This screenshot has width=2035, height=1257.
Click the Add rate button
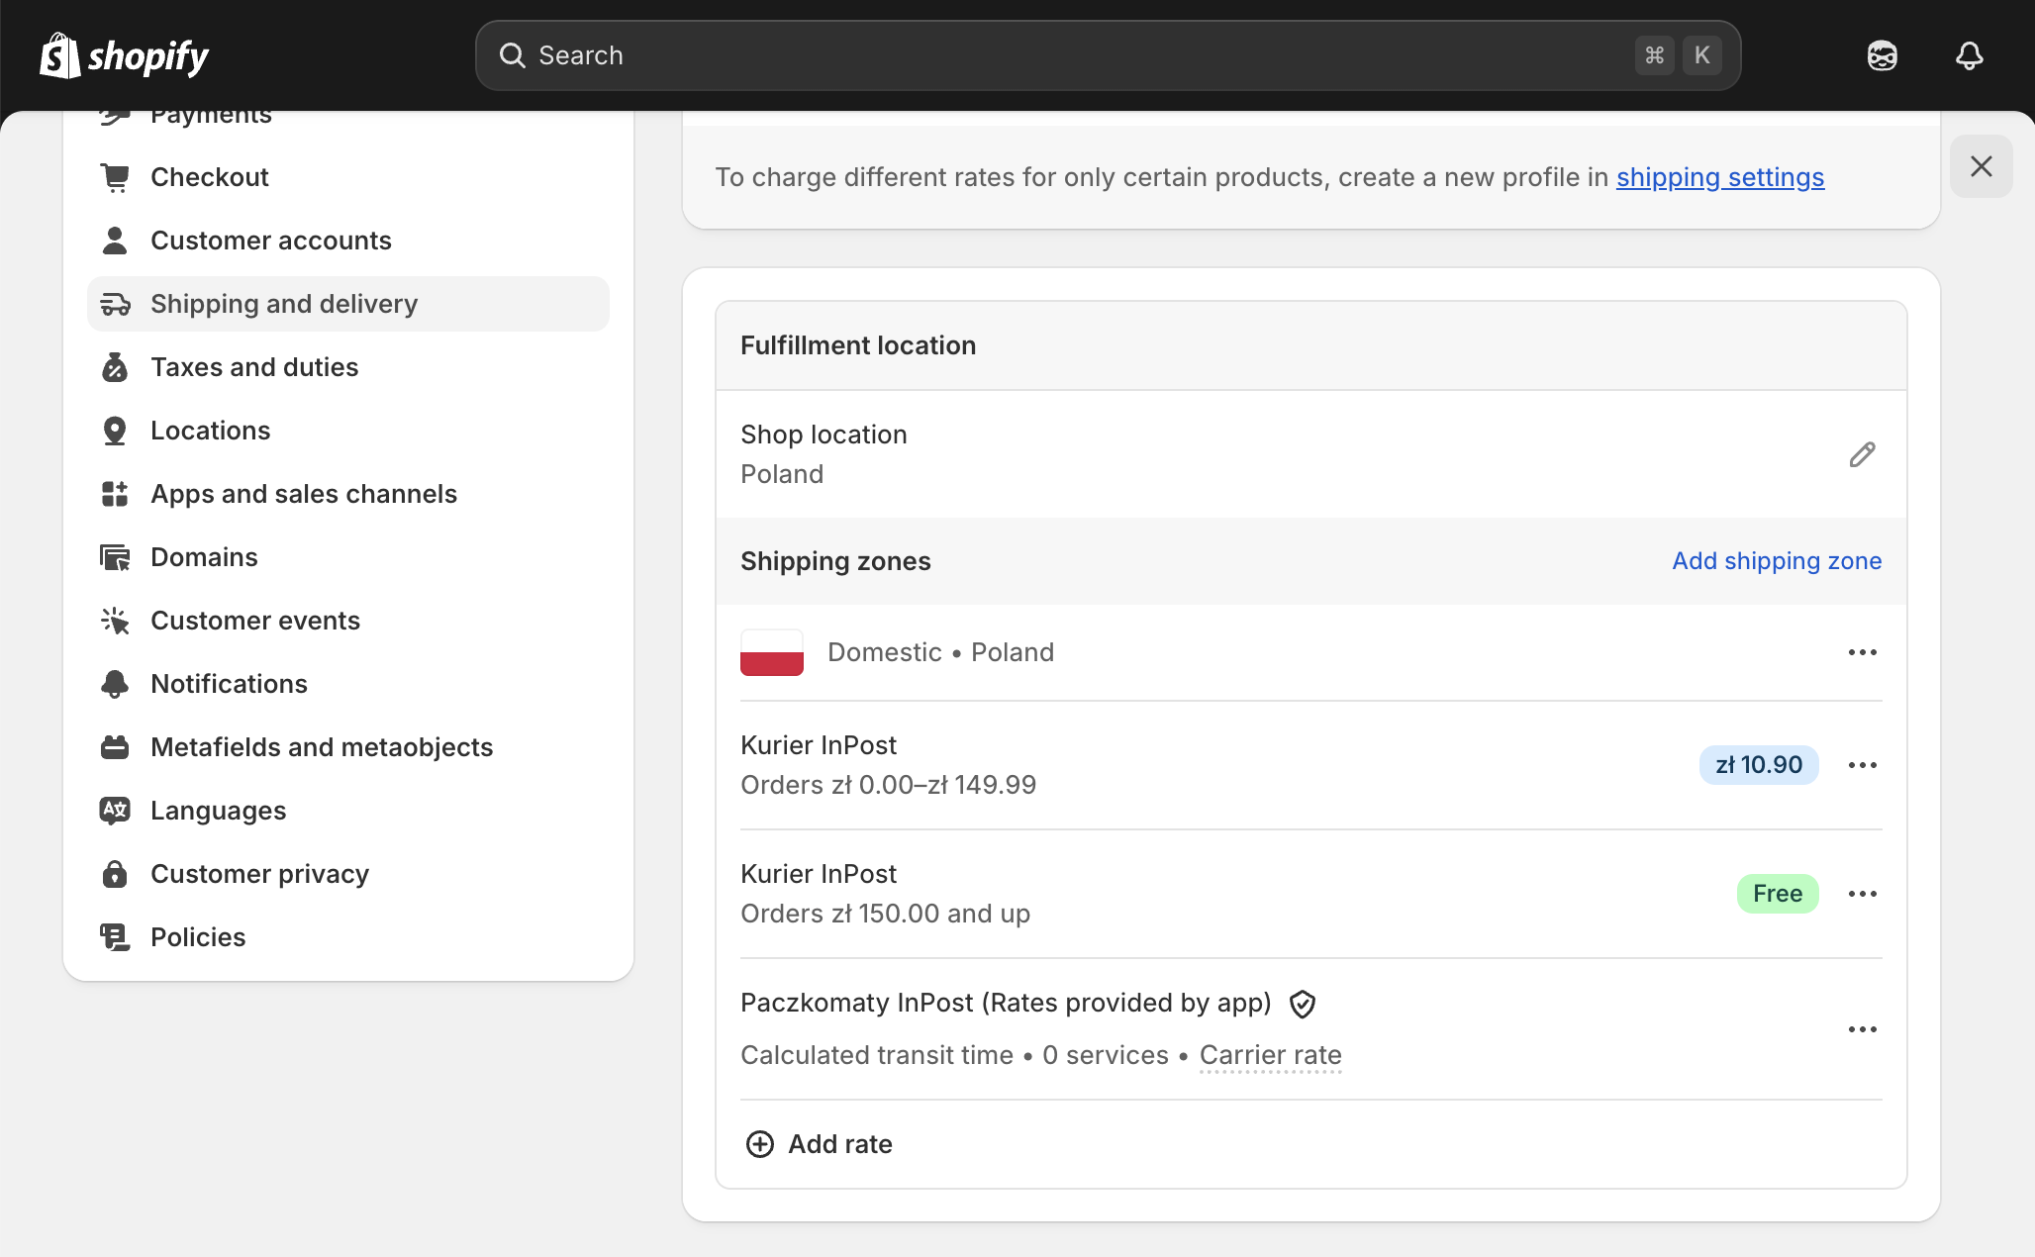tap(819, 1144)
